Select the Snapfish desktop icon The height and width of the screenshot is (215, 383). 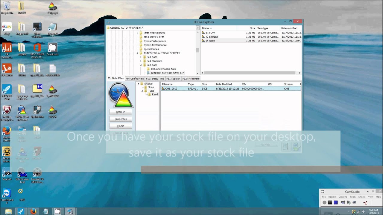(x=7, y=174)
